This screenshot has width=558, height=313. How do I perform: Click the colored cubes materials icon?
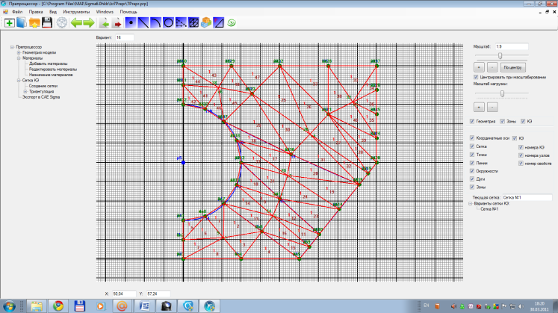click(x=206, y=22)
